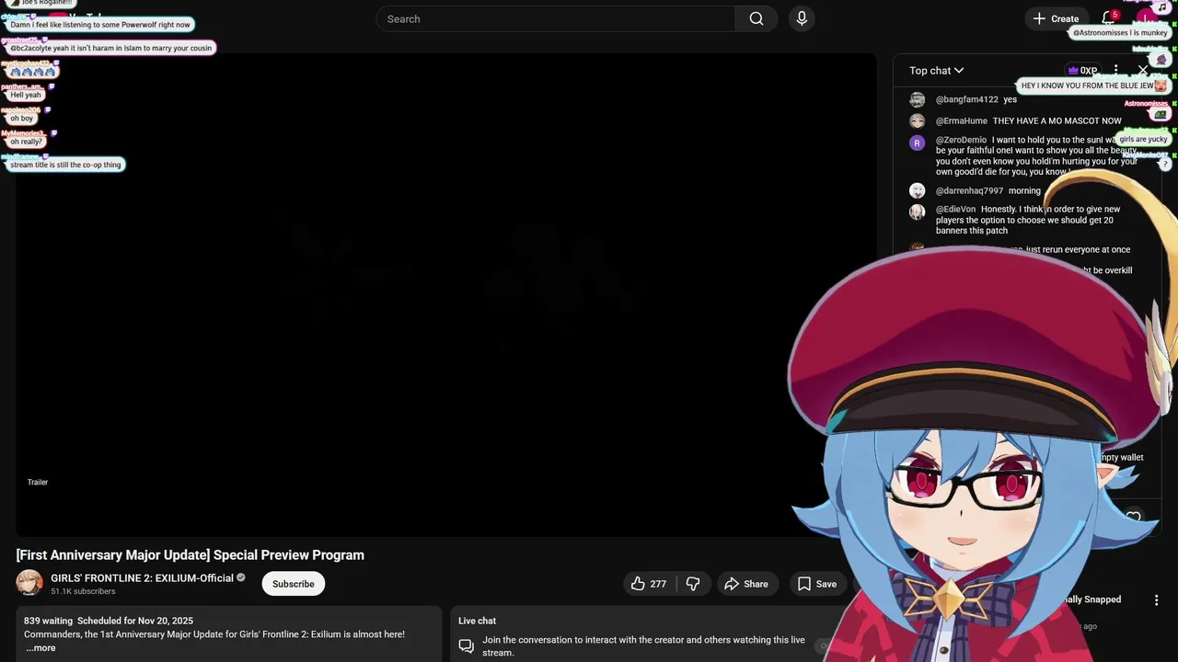Open menu beside 'Snapped' recommended video
Screen dimensions: 1178x662
1157,599
